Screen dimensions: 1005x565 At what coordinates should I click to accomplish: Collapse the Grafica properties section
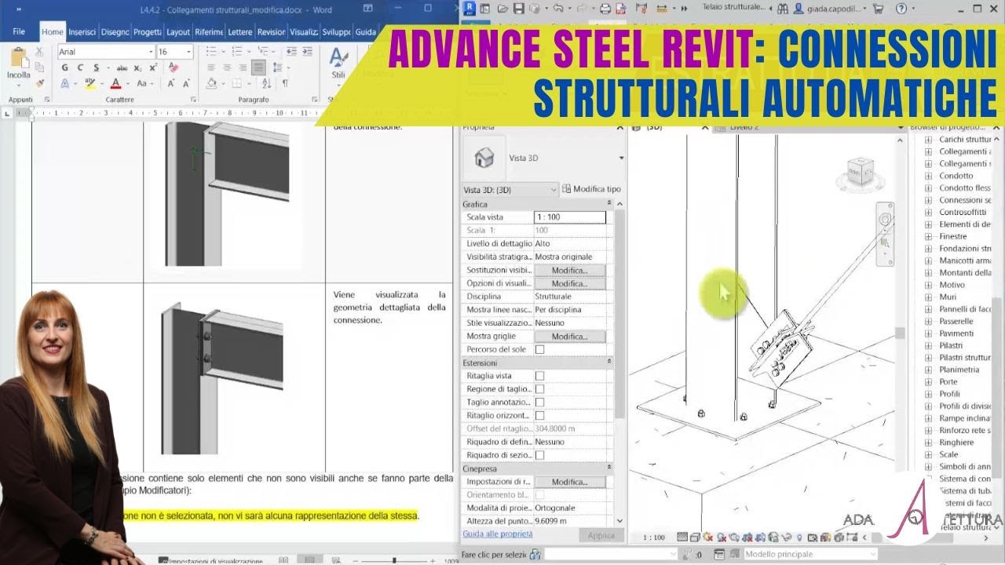609,204
